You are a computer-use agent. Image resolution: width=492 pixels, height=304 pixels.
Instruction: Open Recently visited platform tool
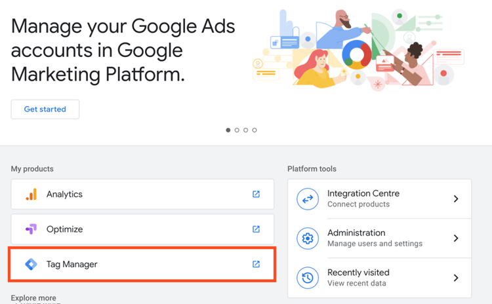pos(379,278)
